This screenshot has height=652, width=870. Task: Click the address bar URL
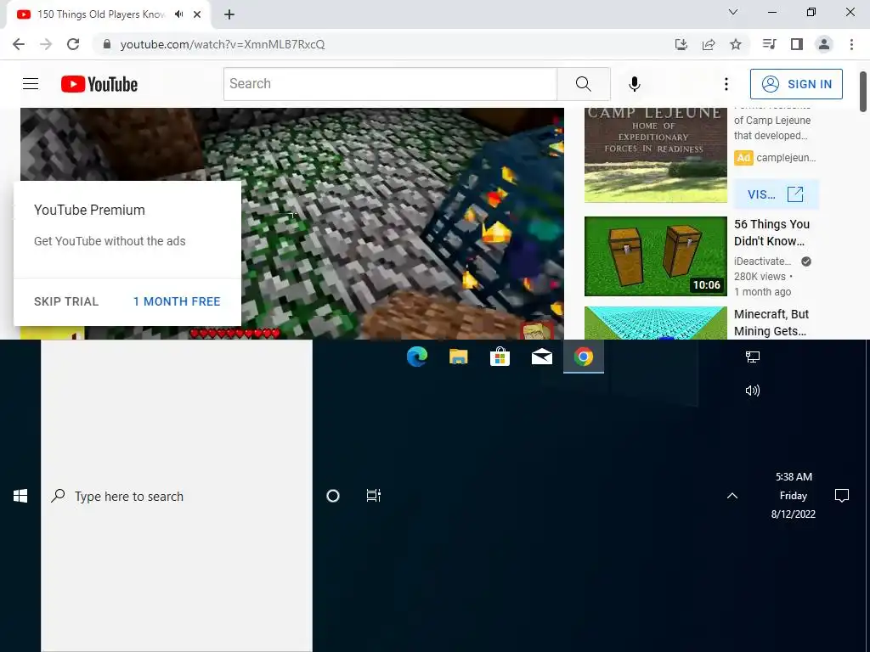pyautogui.click(x=223, y=44)
